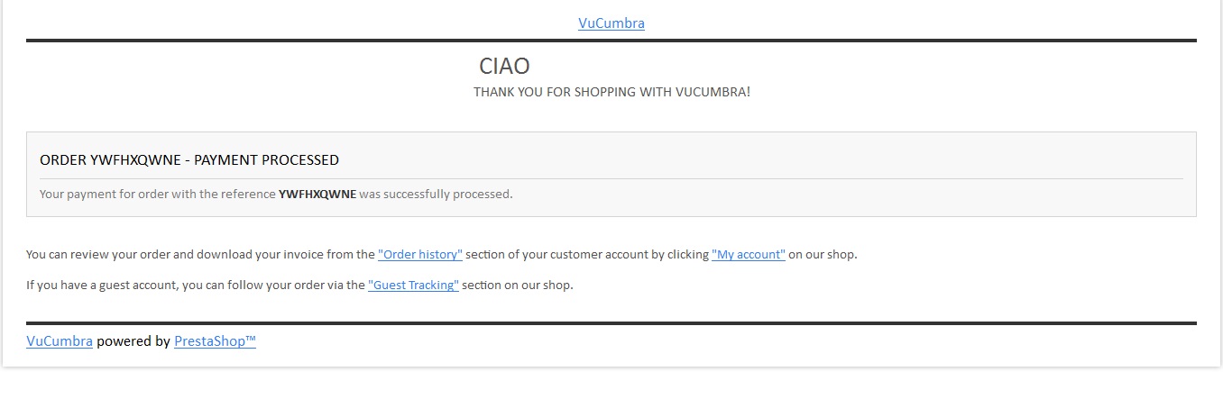Go to the "My account" link
Viewport: 1223px width, 417px height.
pos(749,255)
